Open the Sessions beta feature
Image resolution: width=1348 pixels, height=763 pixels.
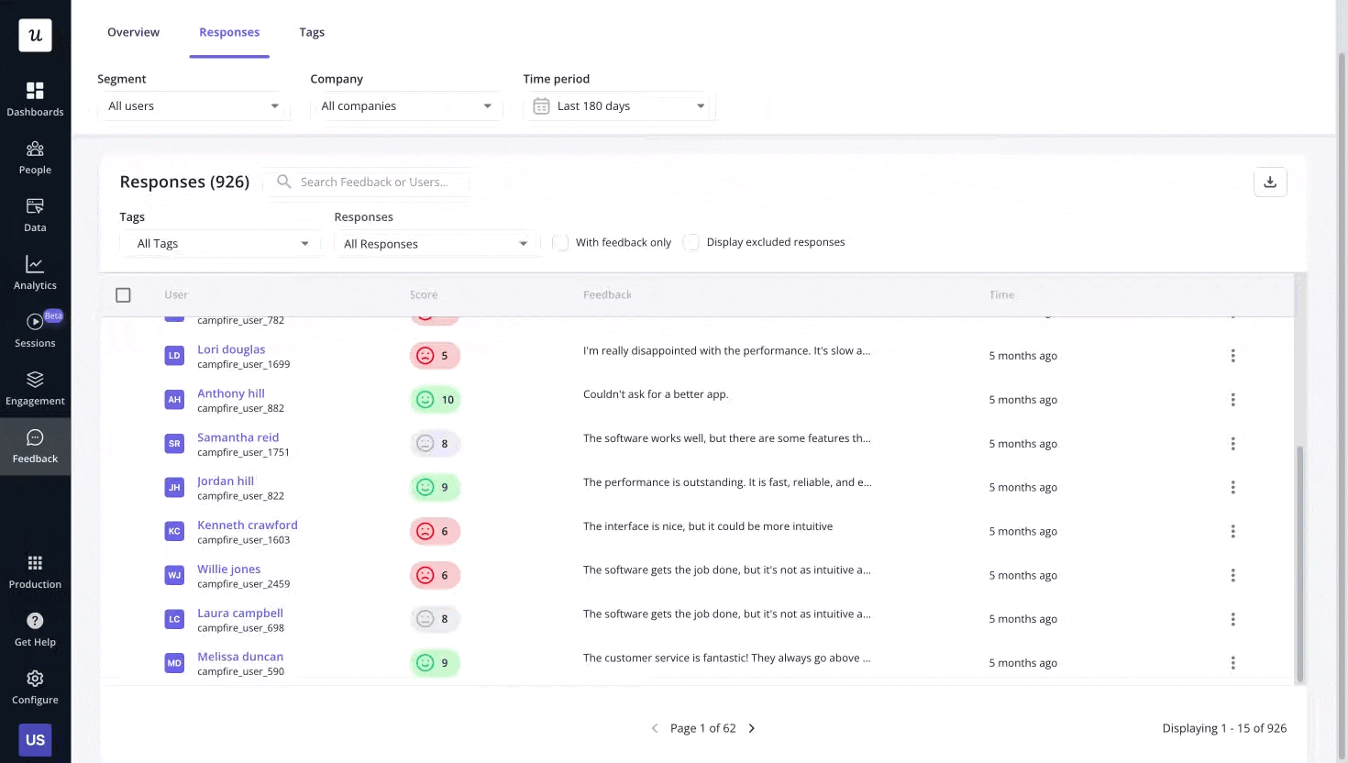pyautogui.click(x=35, y=330)
